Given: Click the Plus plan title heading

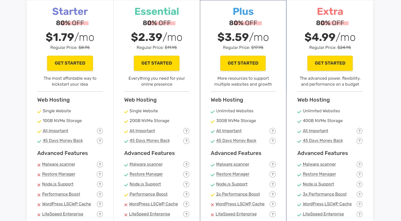Looking at the screenshot, I should (243, 11).
